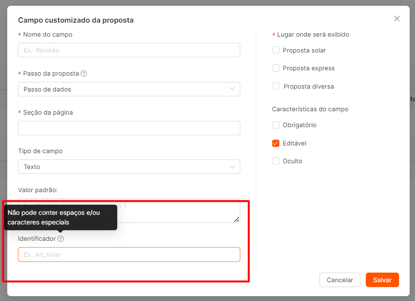
Task: Click resize handle of Valor padrão textarea
Action: [236, 220]
